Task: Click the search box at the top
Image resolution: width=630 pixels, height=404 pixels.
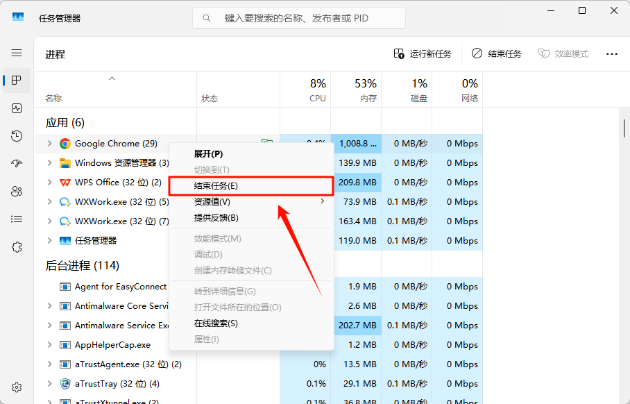Action: [299, 18]
